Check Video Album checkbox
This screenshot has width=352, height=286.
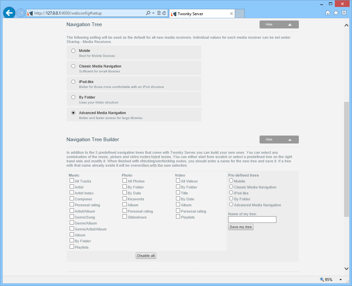178,204
